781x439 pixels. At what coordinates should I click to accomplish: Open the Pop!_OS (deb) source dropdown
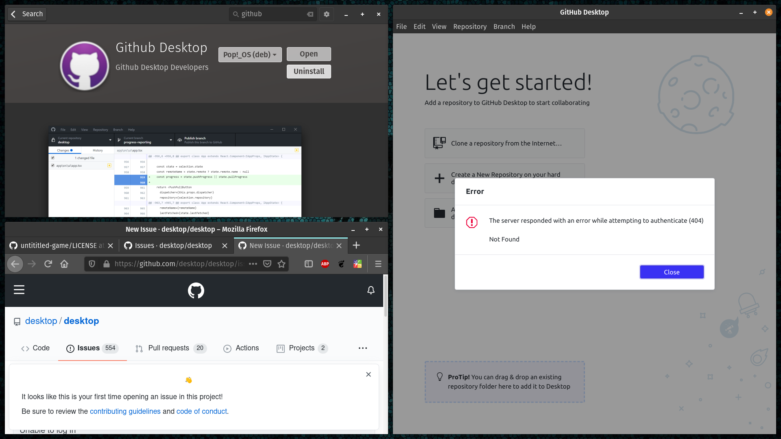point(249,54)
